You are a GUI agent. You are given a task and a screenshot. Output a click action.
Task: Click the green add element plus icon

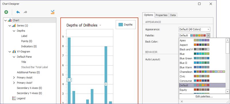point(6,12)
